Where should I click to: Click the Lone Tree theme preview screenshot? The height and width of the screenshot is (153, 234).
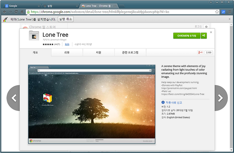tap(92, 104)
